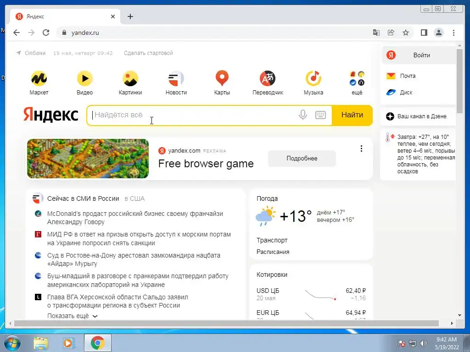Open Глава ВГА Херсонской области headline
This screenshot has height=352, width=470.
[117, 301]
